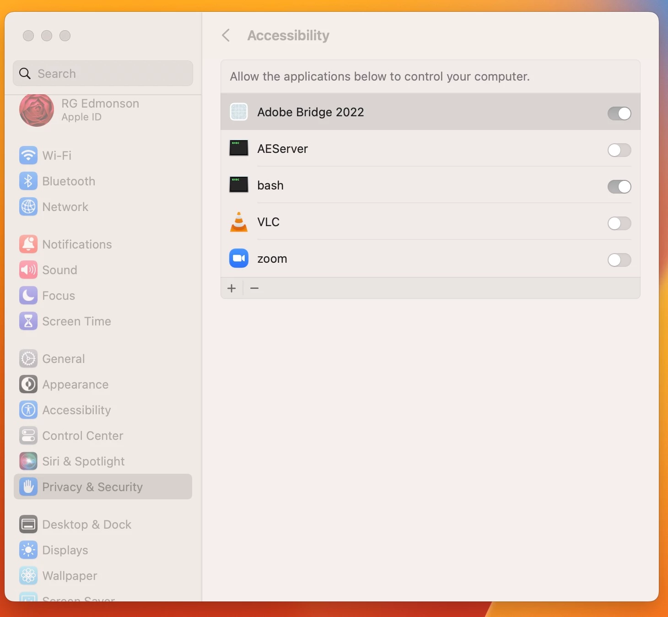Click the Bluetooth icon in sidebar

pyautogui.click(x=28, y=181)
